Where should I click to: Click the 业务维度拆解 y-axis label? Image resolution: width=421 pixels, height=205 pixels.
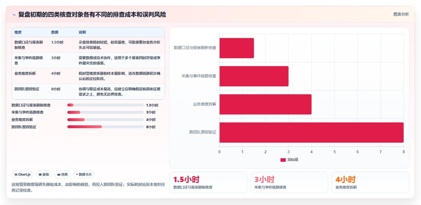click(x=205, y=104)
